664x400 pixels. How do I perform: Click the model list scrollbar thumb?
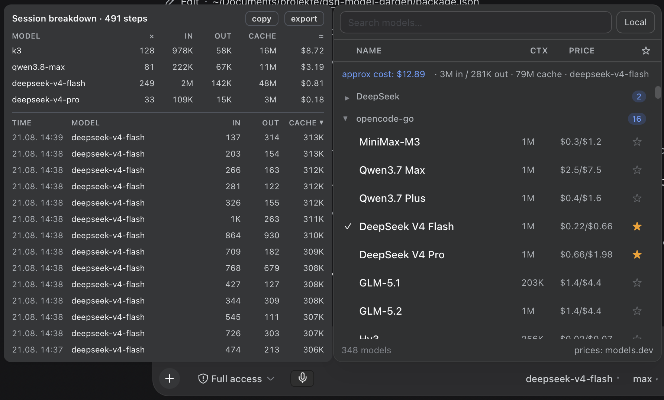point(658,92)
